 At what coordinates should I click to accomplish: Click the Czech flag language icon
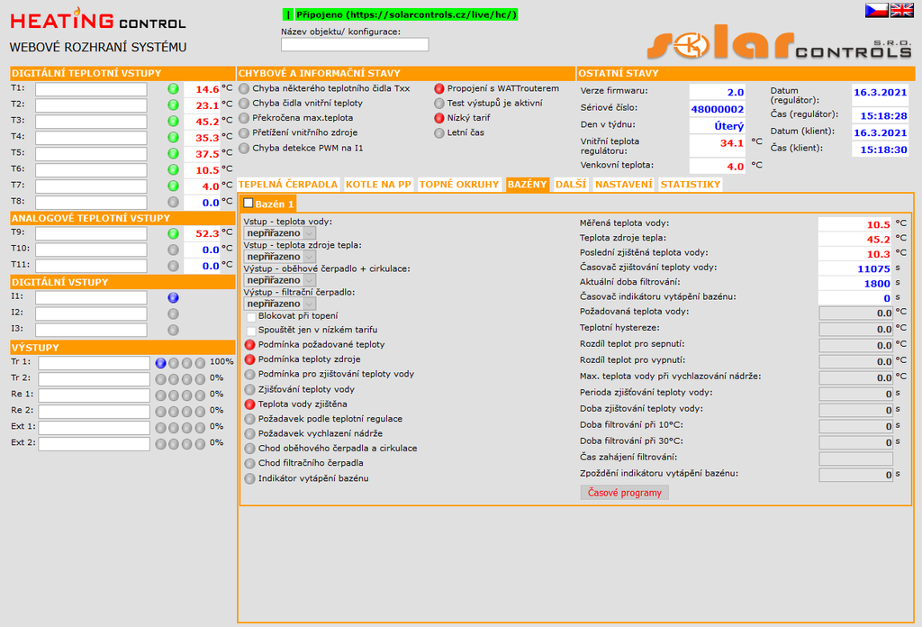point(876,10)
